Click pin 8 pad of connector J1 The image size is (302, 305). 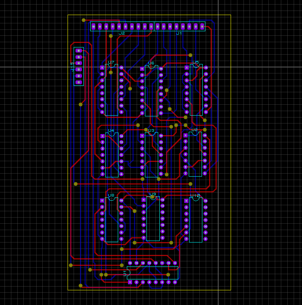pyautogui.click(x=157, y=27)
